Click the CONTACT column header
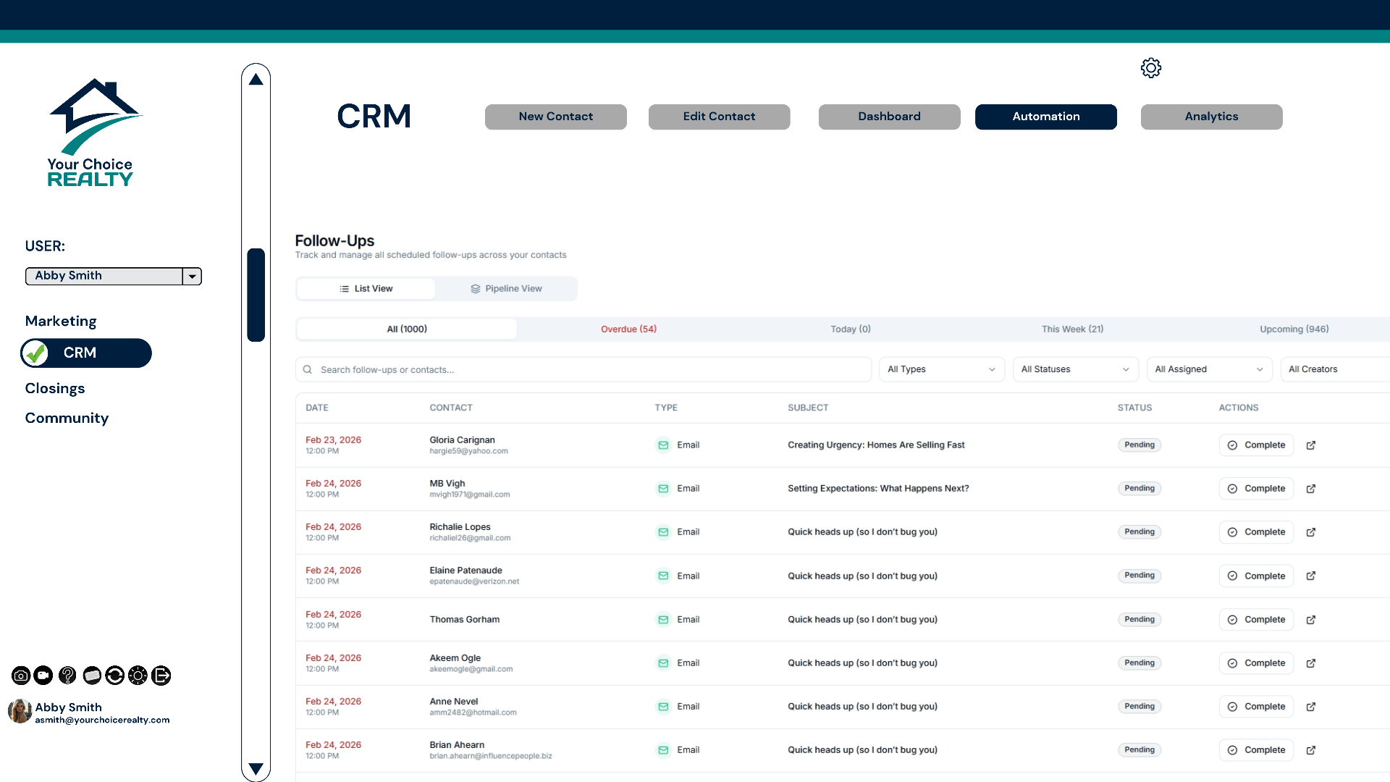Image resolution: width=1390 pixels, height=782 pixels. coord(451,408)
